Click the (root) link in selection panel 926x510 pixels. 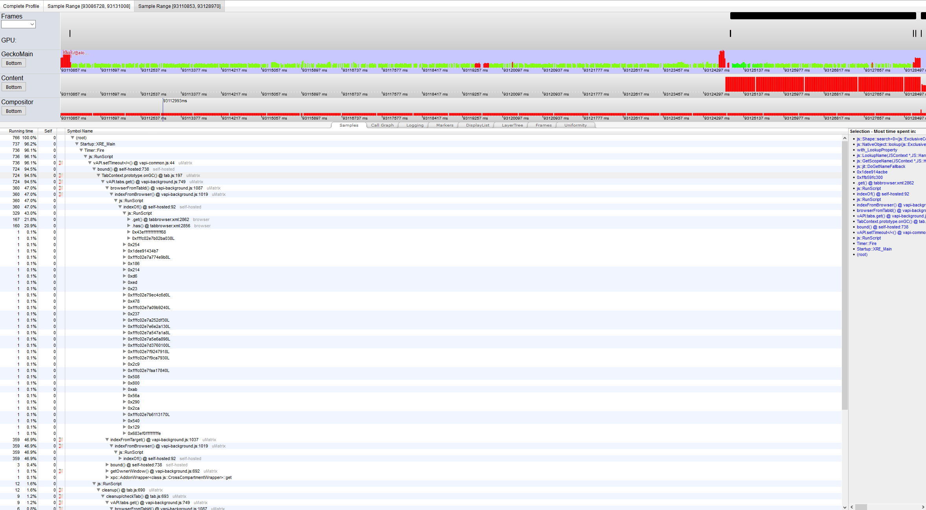862,254
